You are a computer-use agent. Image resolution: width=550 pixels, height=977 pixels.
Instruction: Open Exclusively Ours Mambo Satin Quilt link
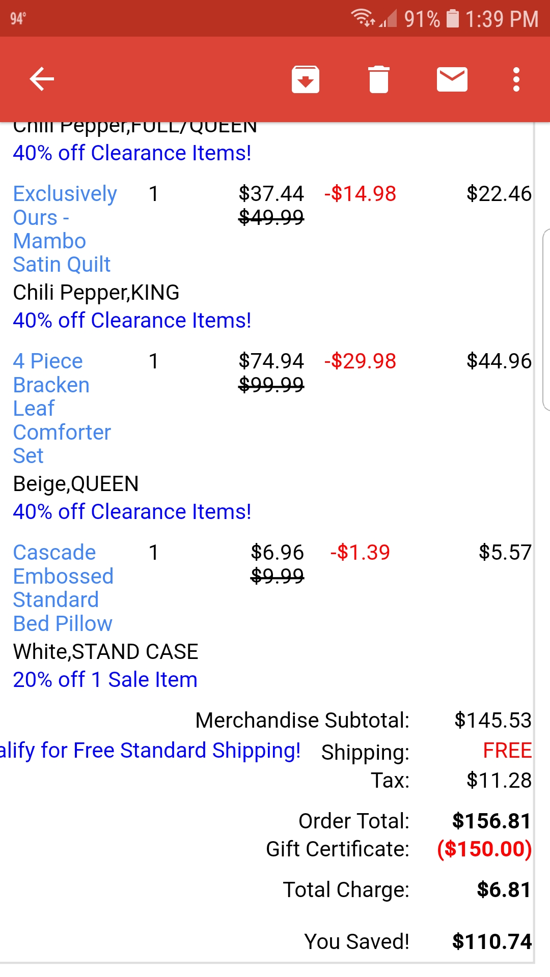pyautogui.click(x=65, y=229)
